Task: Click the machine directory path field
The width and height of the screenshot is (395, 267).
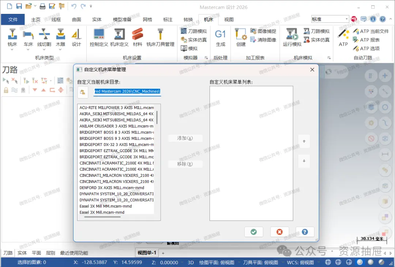Action: pos(127,92)
